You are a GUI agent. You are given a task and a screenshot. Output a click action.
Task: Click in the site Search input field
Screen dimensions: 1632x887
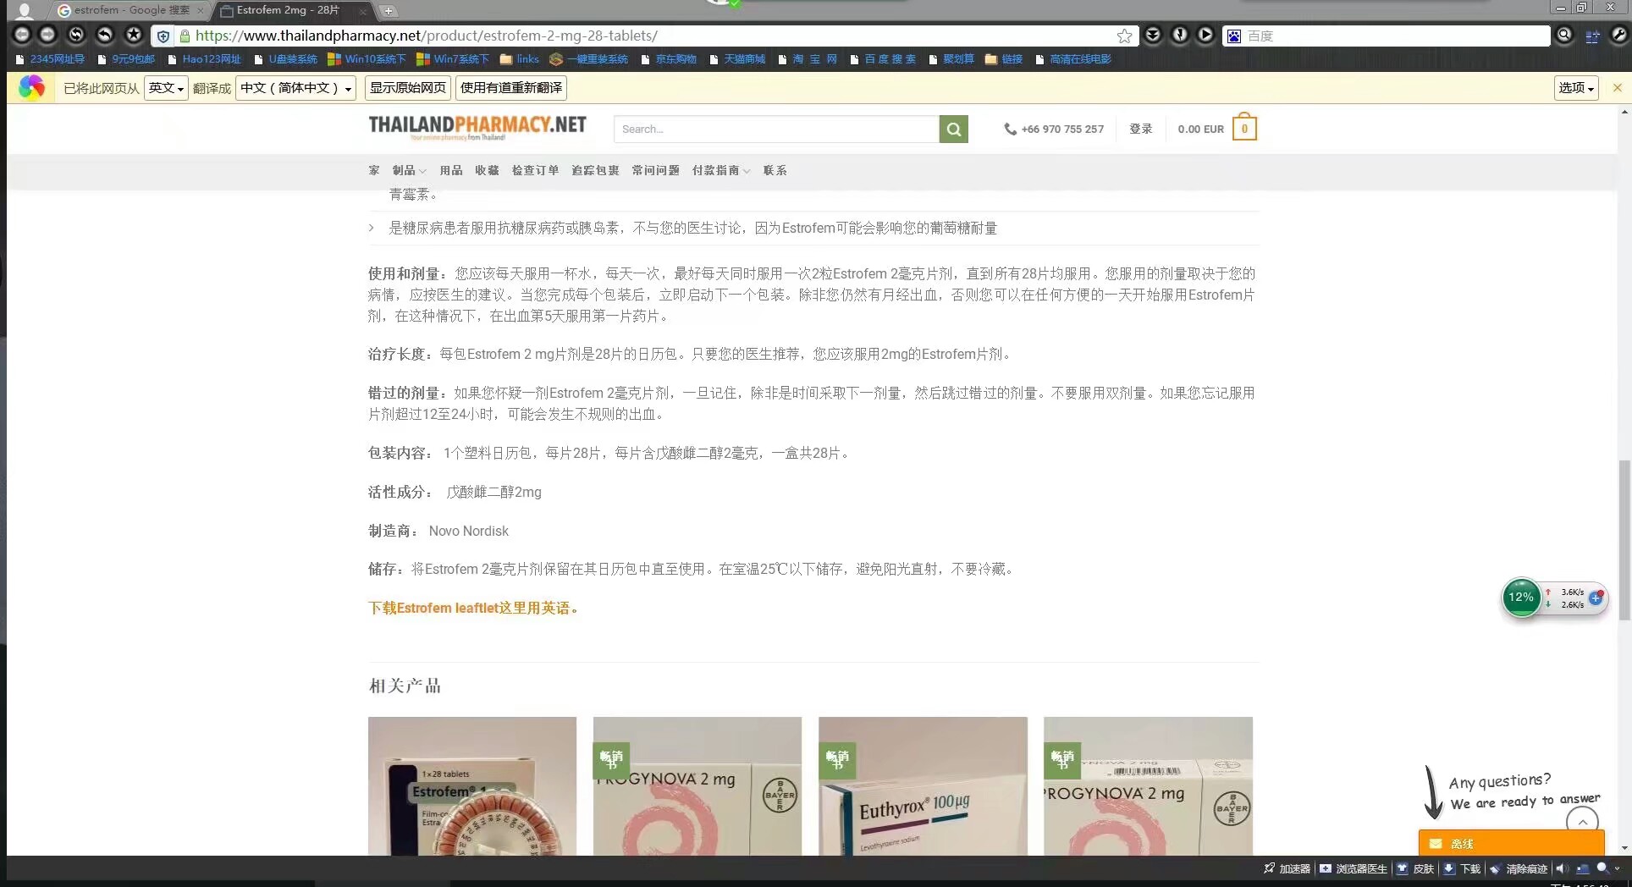(x=776, y=129)
